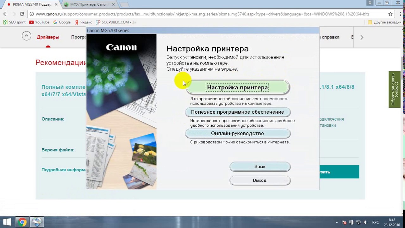Open Chrome from the taskbar
The width and height of the screenshot is (405, 228).
pyautogui.click(x=22, y=222)
